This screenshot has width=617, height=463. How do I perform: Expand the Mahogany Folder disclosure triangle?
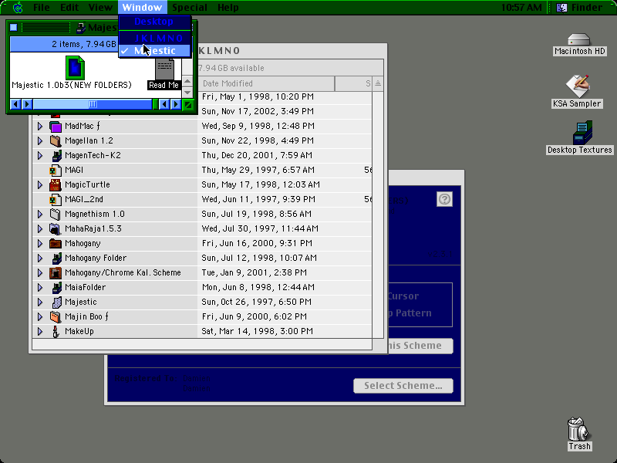coord(40,258)
